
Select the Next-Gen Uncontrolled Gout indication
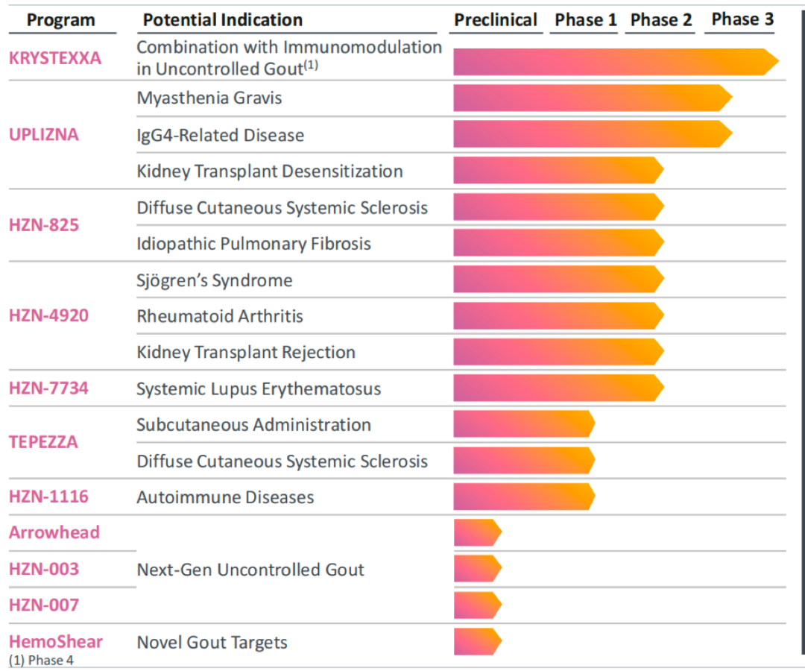click(250, 570)
